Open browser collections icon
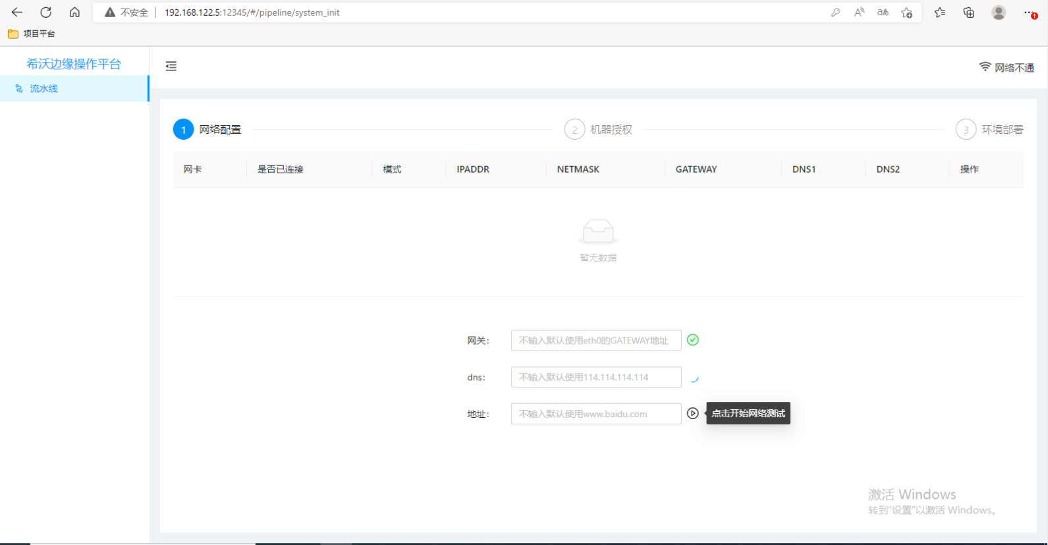1048x545 pixels. (968, 13)
